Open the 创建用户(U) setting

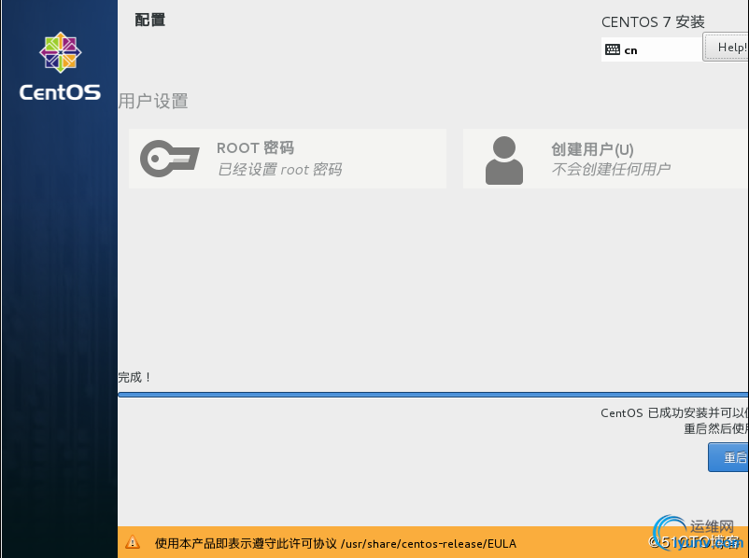[x=606, y=159]
